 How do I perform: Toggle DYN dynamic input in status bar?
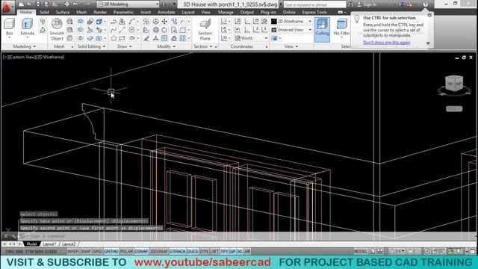(x=204, y=251)
